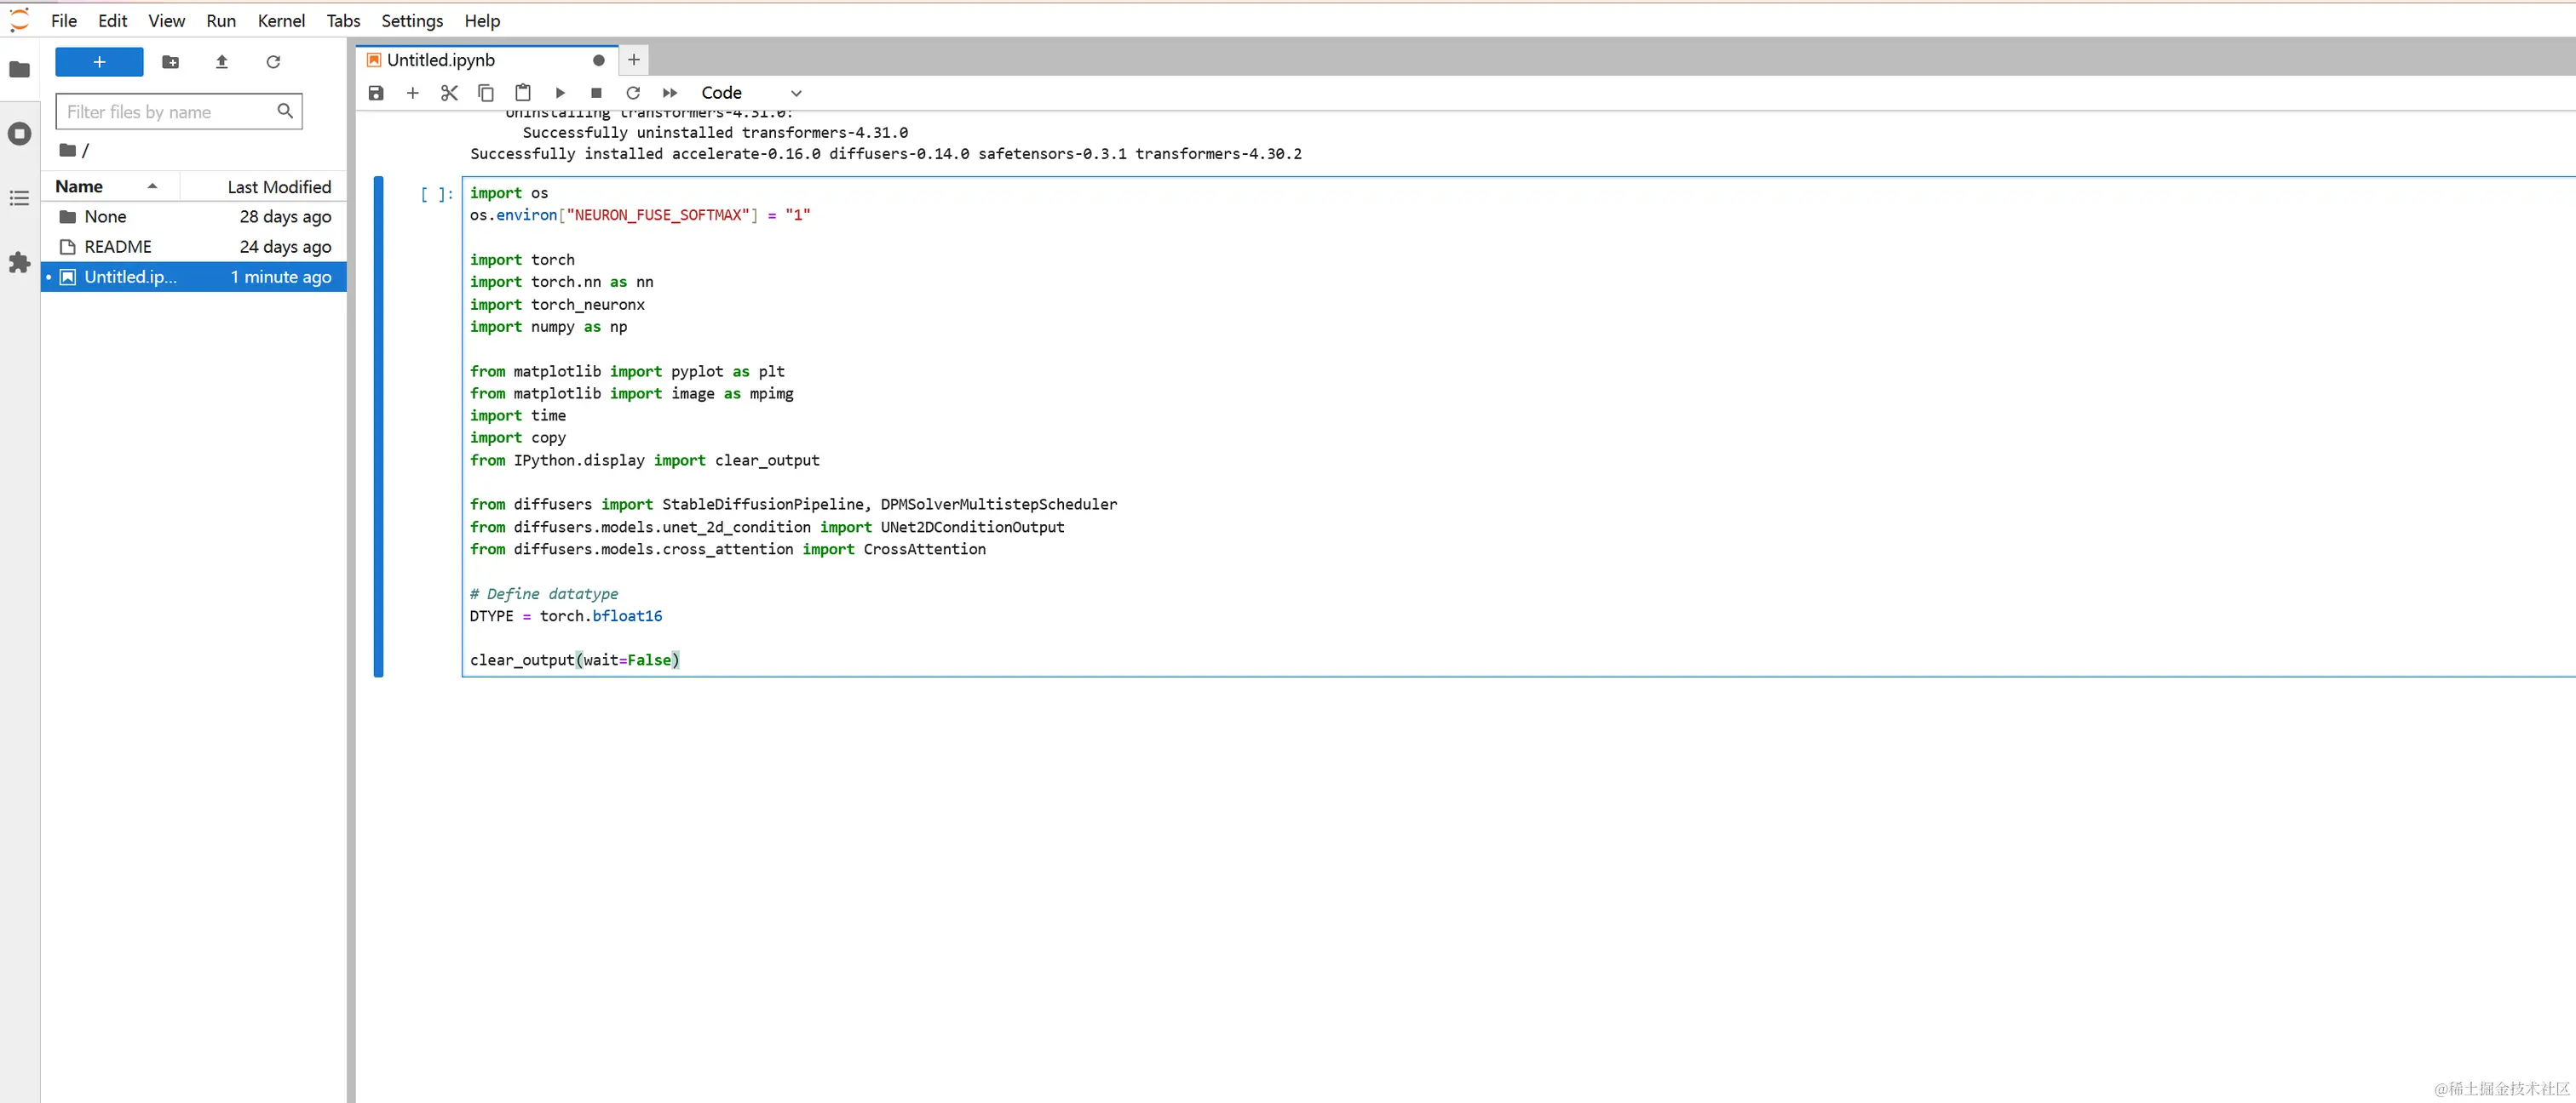Open the cell type Code dropdown
This screenshot has height=1103, width=2576.
751,93
